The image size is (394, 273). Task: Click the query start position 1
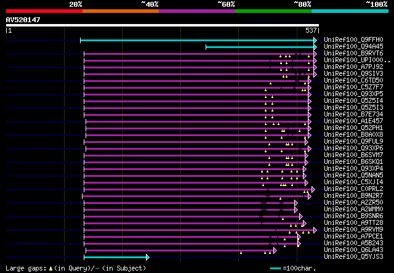coord(10,30)
